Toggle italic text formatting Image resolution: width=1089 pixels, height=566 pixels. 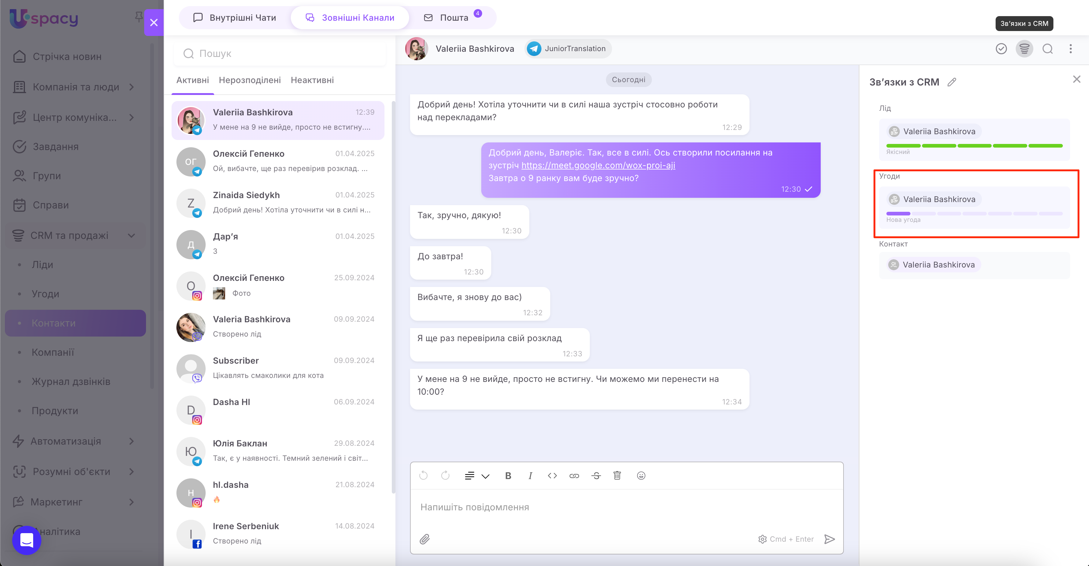(530, 476)
